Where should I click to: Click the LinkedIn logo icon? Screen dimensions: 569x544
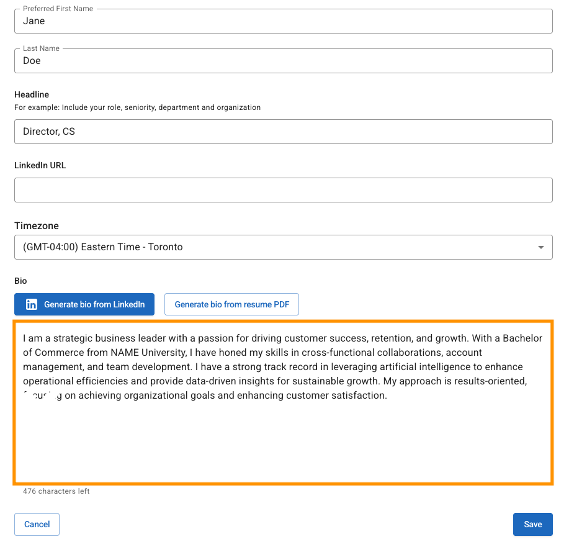tap(32, 304)
